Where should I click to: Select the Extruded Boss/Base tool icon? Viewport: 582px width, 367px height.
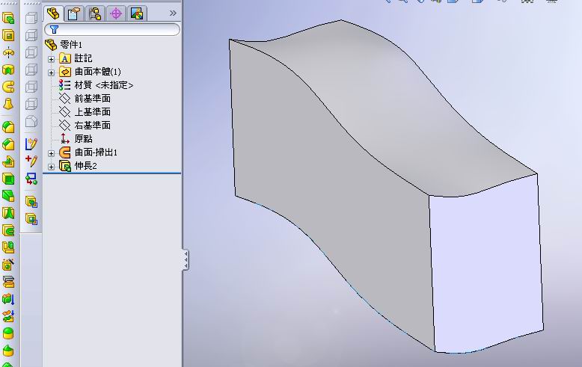coord(8,18)
